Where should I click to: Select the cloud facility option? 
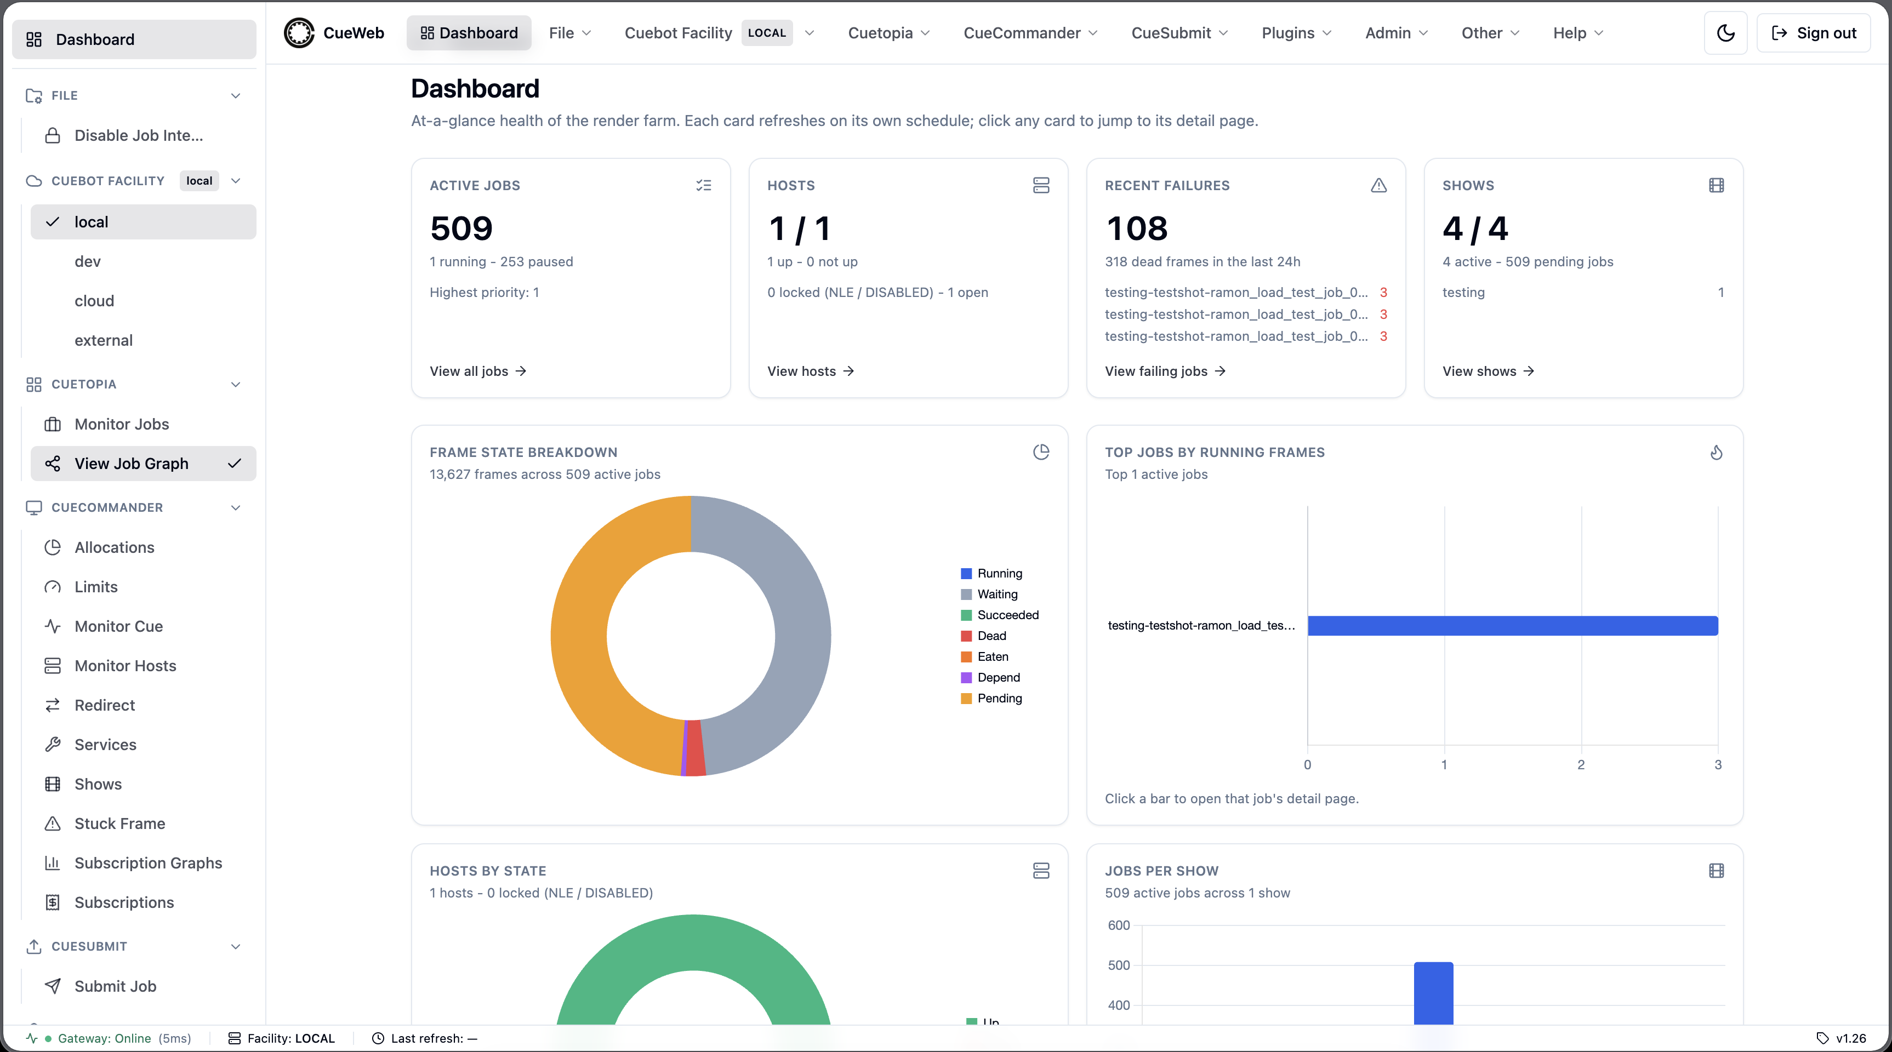[x=143, y=301]
